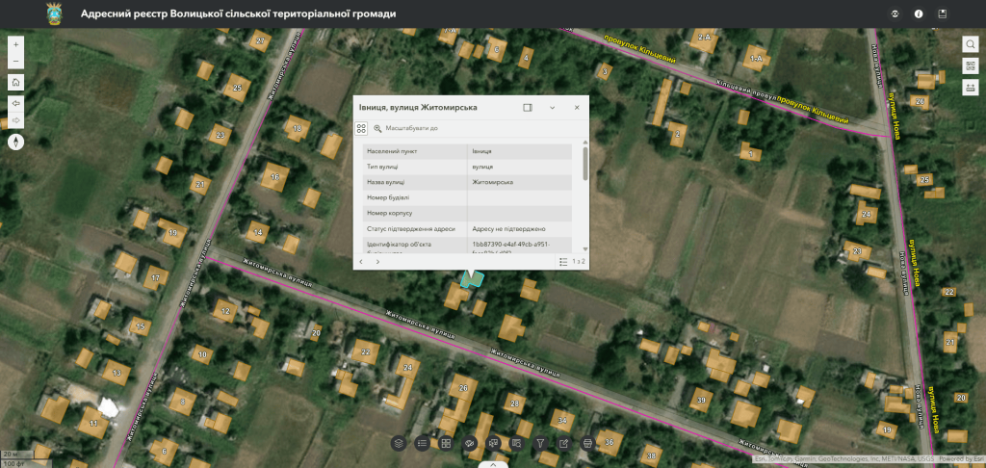
Task: Select building number 14 on map
Action: click(x=257, y=232)
